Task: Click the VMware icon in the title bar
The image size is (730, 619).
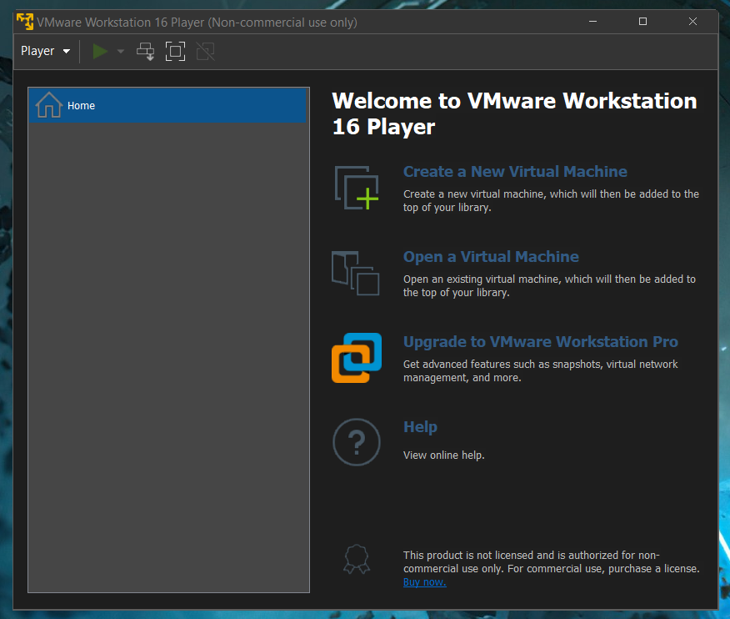Action: coord(24,22)
